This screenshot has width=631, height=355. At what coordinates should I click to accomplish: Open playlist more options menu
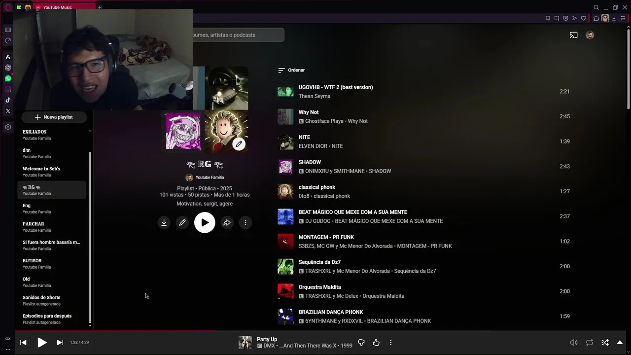[245, 222]
